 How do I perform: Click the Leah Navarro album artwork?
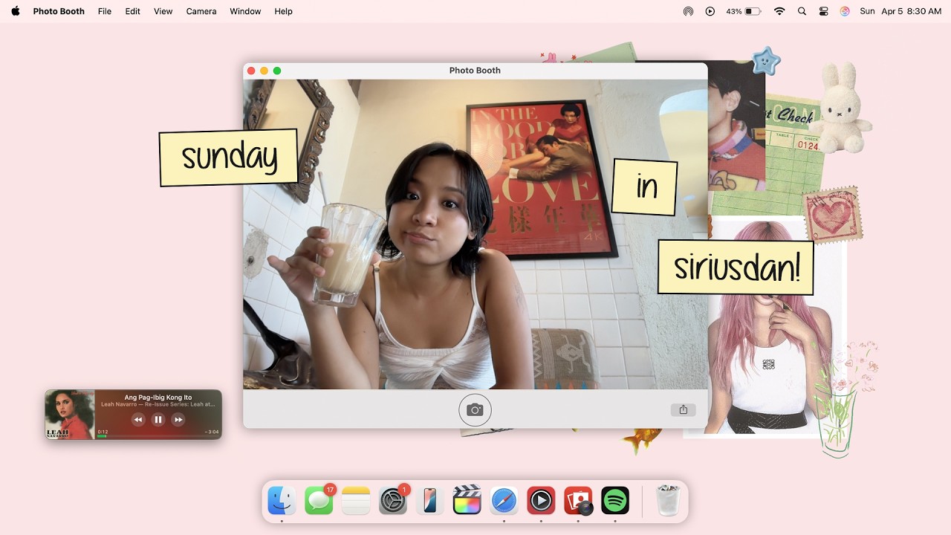70,415
